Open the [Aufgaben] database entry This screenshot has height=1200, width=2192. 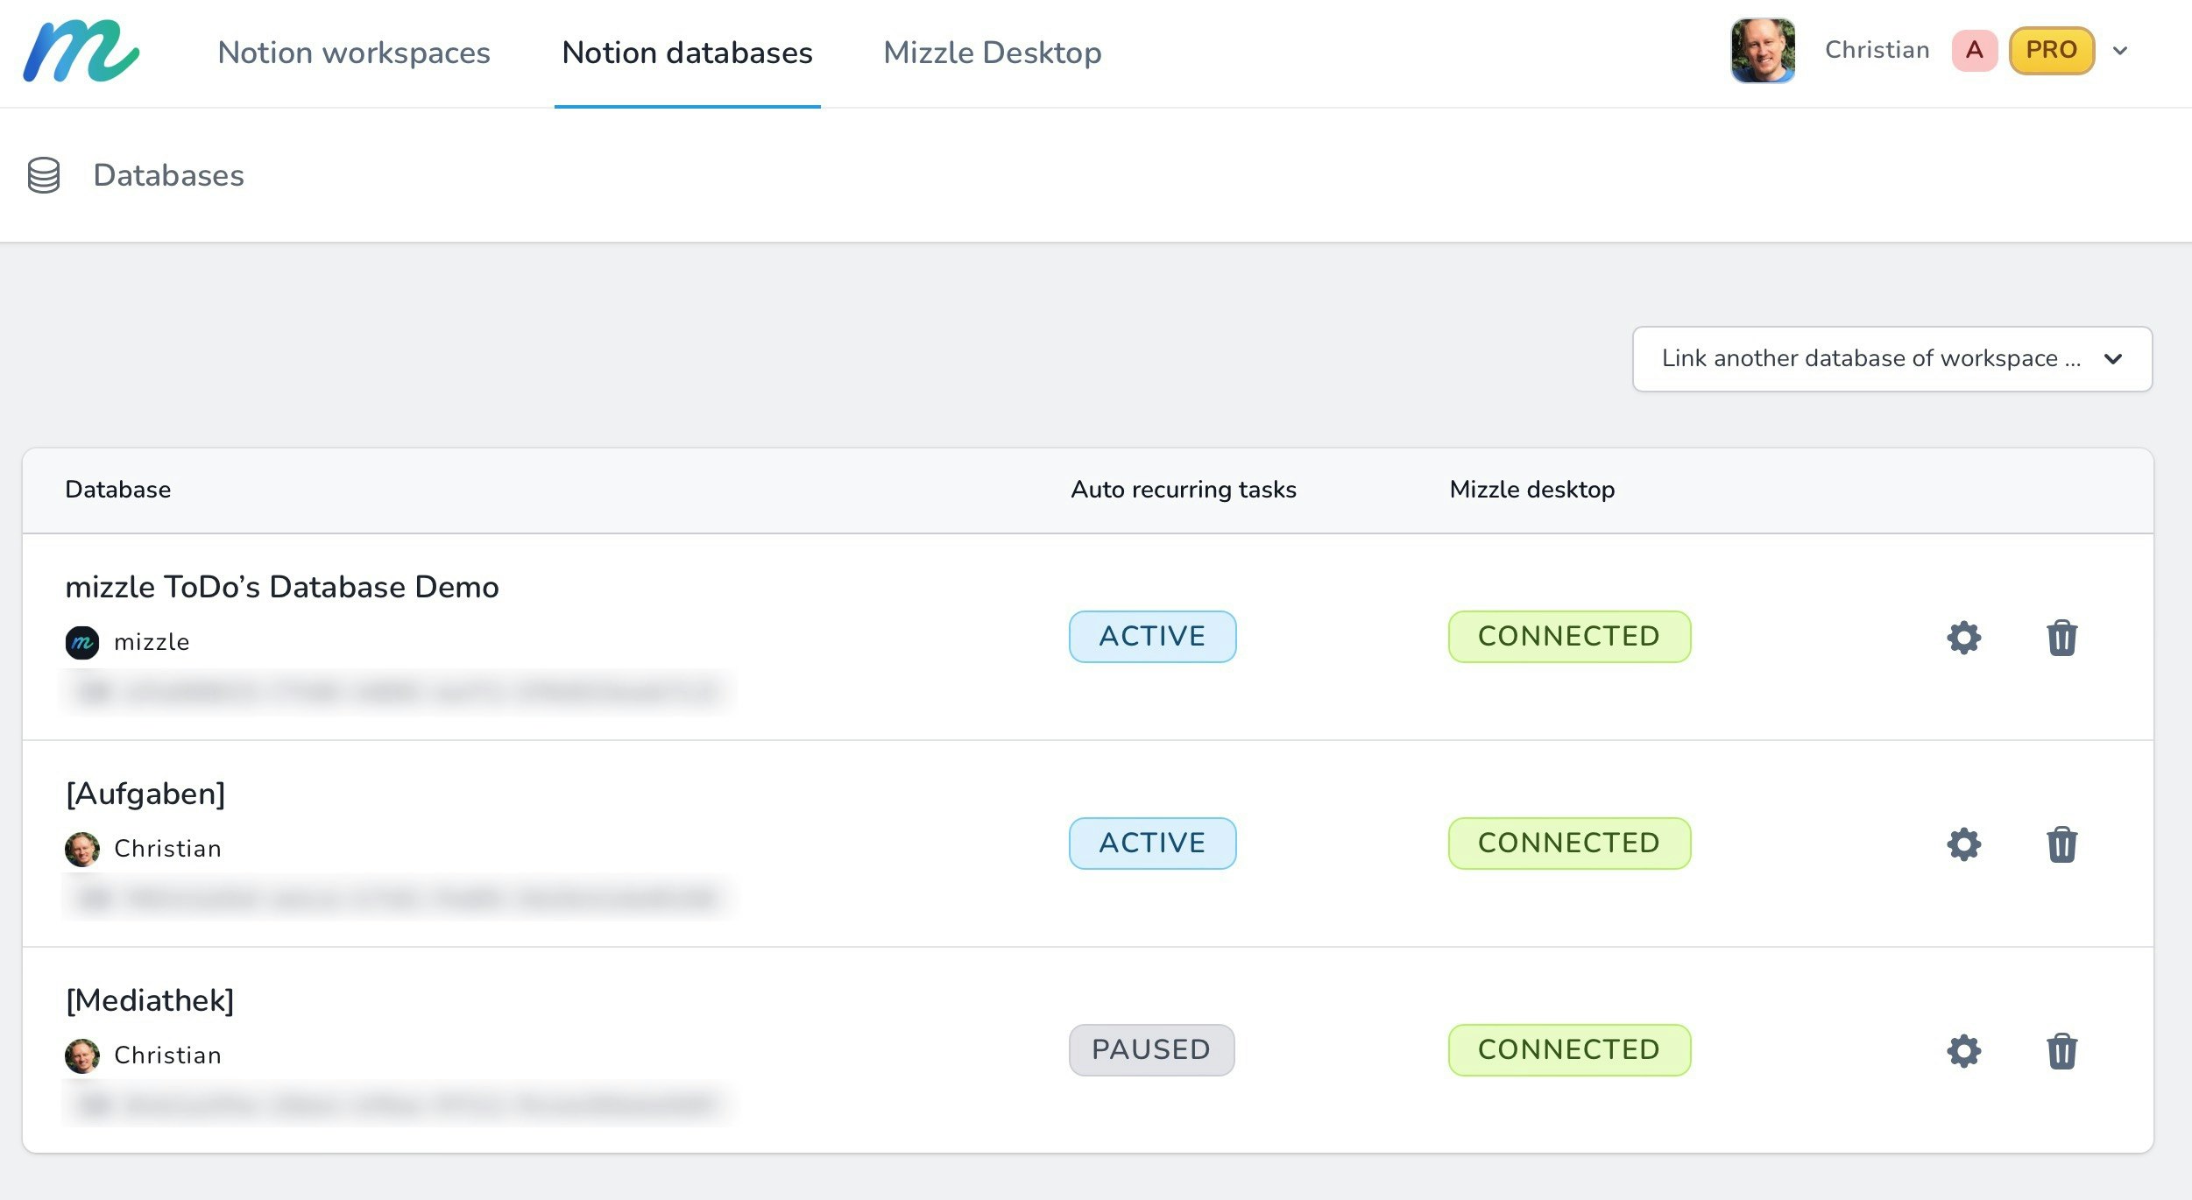145,794
